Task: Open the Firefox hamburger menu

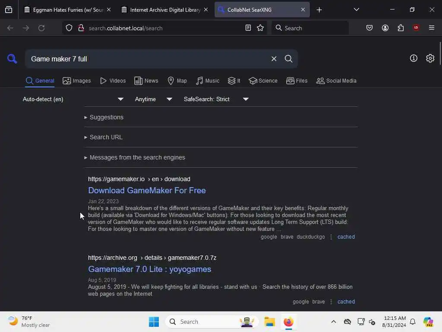Action: 432,28
